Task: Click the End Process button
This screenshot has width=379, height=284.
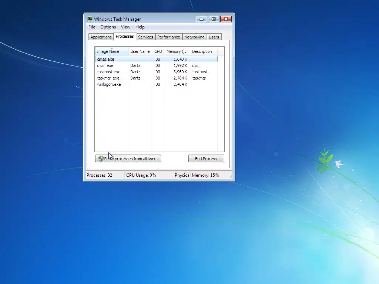Action: pos(206,158)
